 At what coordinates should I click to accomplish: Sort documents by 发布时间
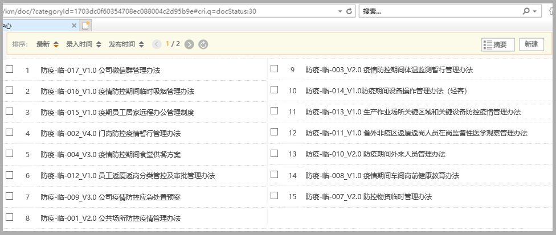(122, 44)
